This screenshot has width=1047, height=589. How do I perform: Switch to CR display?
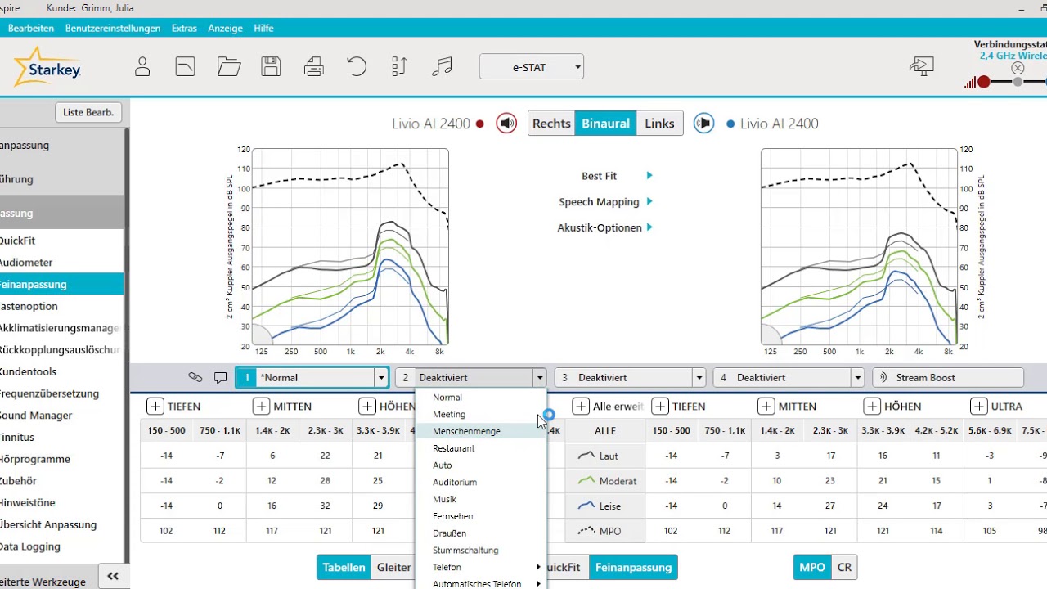point(844,567)
